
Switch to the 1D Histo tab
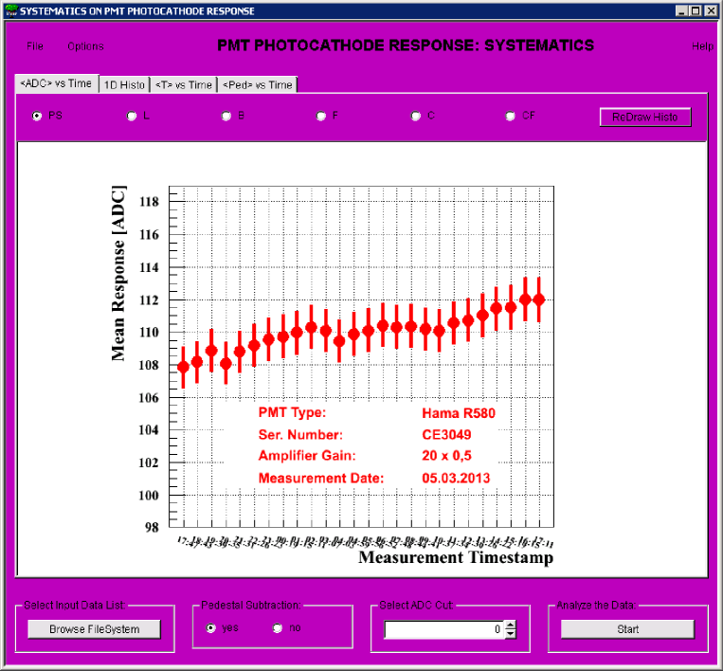pos(124,85)
